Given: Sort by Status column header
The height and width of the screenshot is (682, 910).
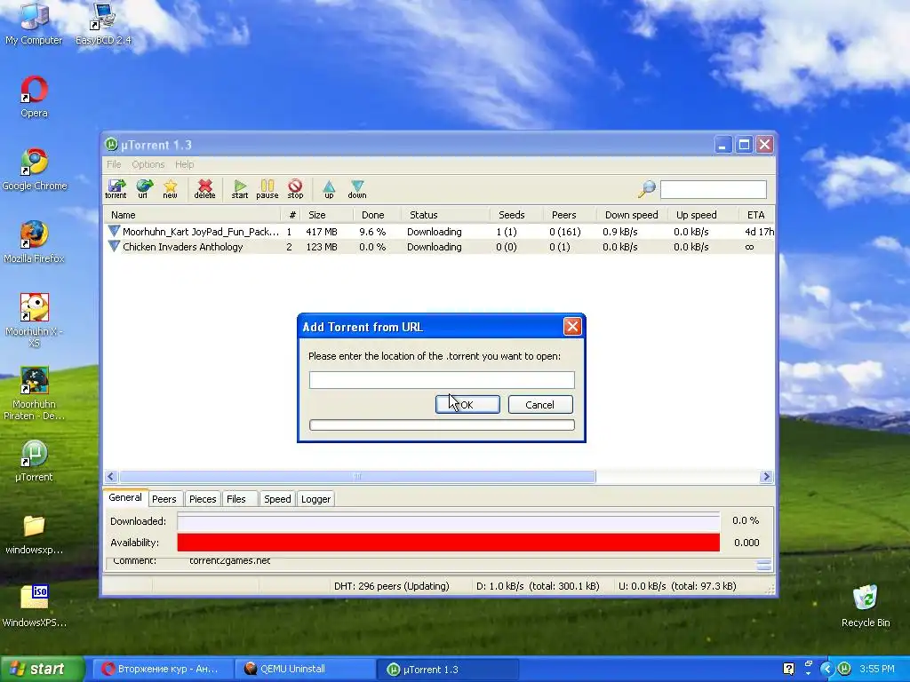Looking at the screenshot, I should click(x=445, y=215).
